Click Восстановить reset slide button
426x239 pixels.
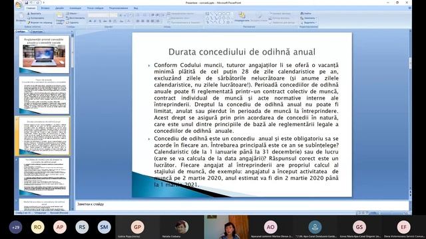[75, 18]
